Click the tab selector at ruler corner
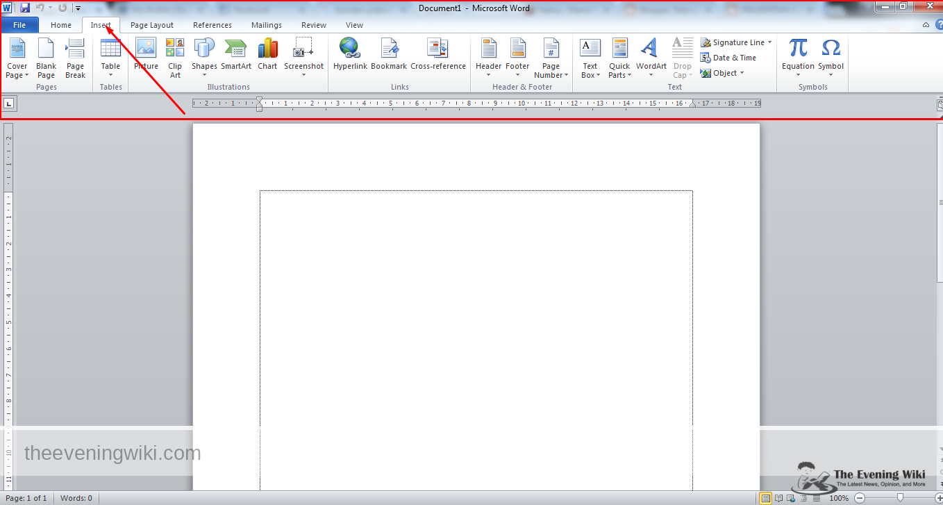The image size is (943, 505). tap(9, 104)
